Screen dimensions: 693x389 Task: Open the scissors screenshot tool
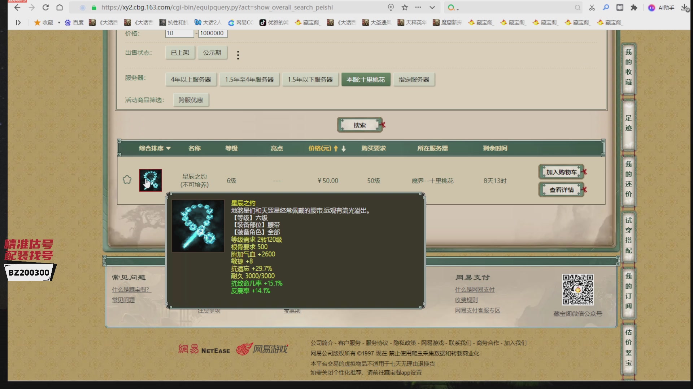(592, 7)
